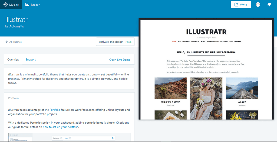Click the Portfolio section heading

(14, 98)
